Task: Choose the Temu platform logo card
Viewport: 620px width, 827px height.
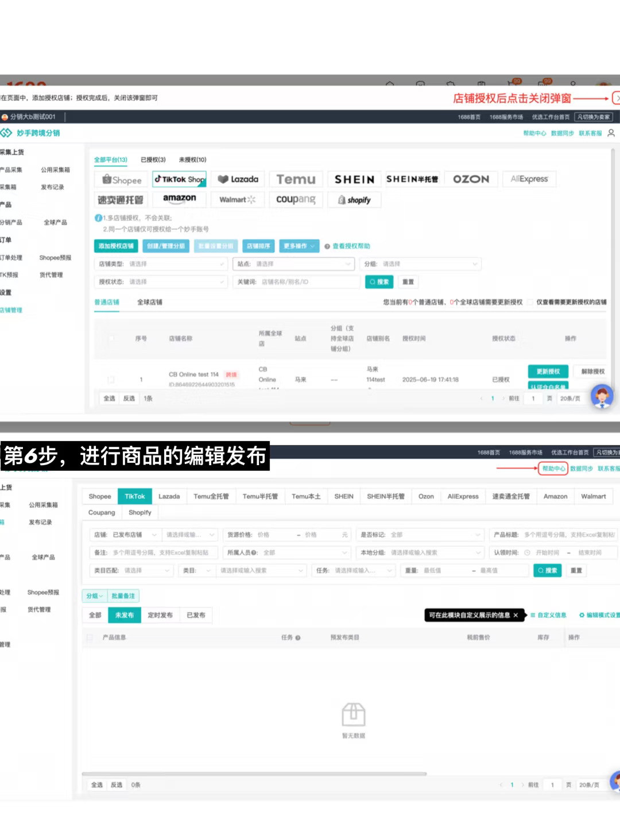Action: click(x=296, y=179)
